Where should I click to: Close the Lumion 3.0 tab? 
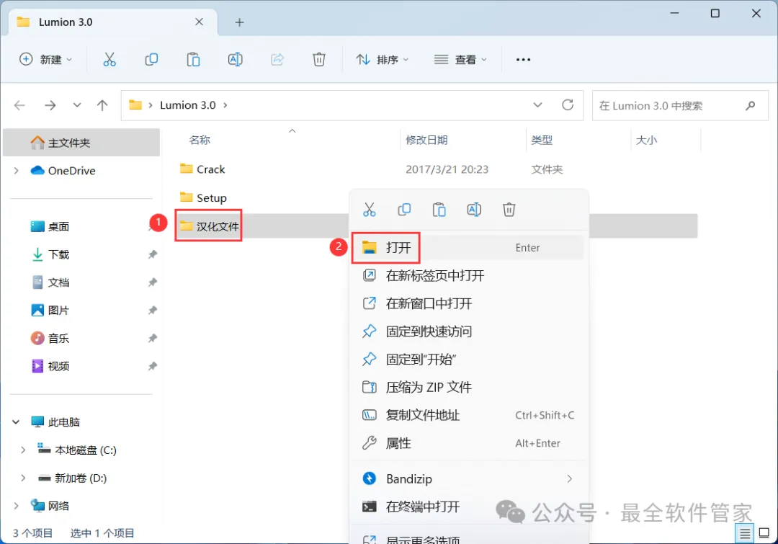coord(199,22)
